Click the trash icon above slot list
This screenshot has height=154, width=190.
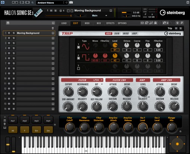(x=53, y=28)
